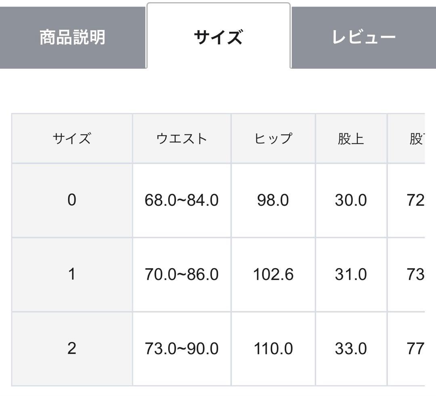Viewport: 436px width, 396px height.
Task: Click rise value 31.0
Action: (351, 275)
